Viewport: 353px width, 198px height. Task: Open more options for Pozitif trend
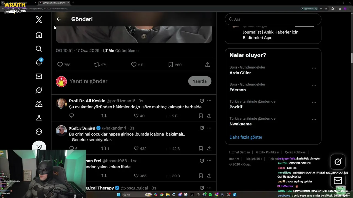click(314, 102)
